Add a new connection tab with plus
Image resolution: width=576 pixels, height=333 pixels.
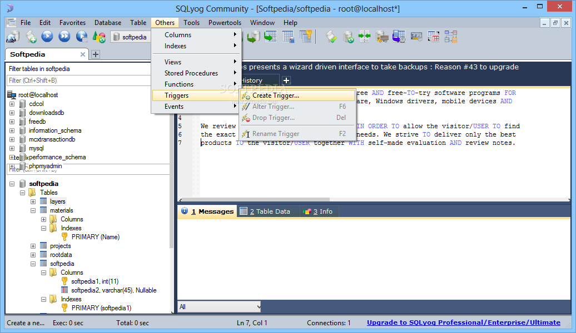96,54
